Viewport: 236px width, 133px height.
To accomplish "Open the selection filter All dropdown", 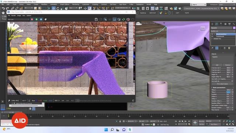I will tap(28, 8).
